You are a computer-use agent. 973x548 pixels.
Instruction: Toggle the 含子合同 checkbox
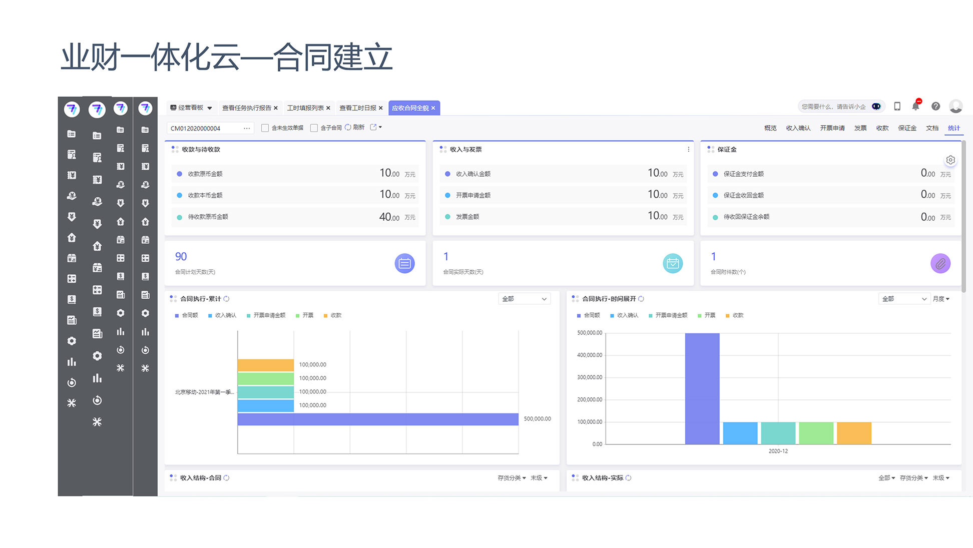click(314, 128)
